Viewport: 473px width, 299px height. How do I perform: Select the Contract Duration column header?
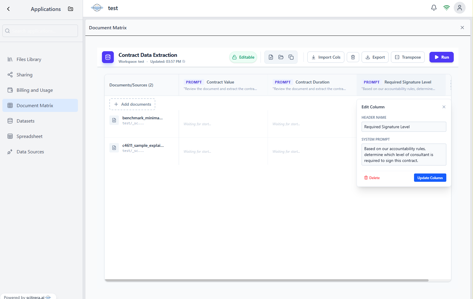click(312, 85)
